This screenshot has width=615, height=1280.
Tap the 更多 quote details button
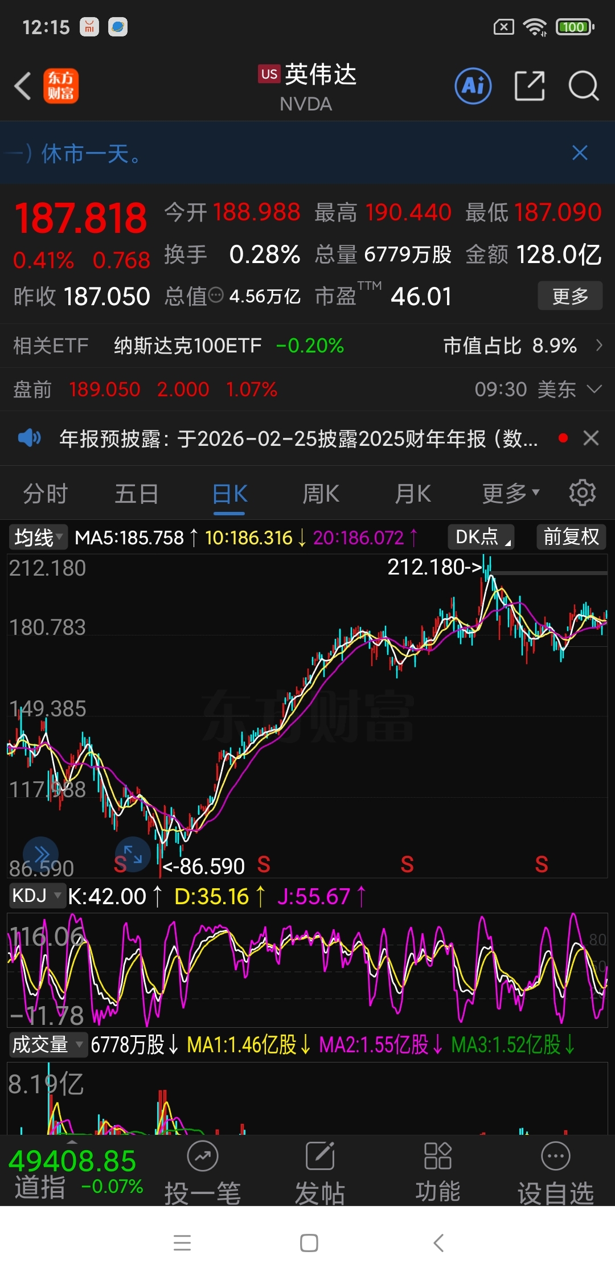[x=570, y=296]
